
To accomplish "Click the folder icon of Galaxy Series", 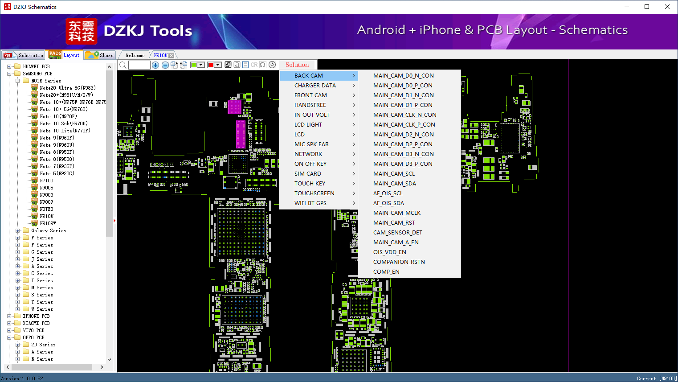I will click(26, 230).
